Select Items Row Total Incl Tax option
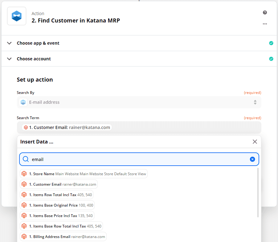 point(57,195)
